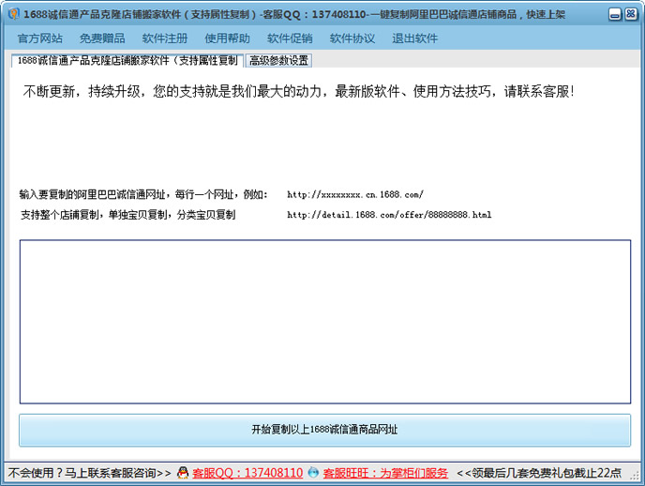Click the text 不会使用？马上联系客服咨询>>
The width and height of the screenshot is (645, 486).
tap(89, 473)
